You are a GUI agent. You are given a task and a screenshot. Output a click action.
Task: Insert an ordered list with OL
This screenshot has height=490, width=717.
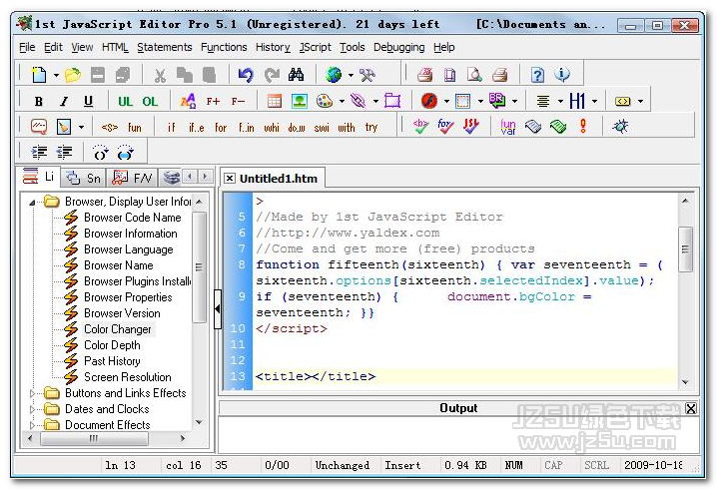(150, 101)
